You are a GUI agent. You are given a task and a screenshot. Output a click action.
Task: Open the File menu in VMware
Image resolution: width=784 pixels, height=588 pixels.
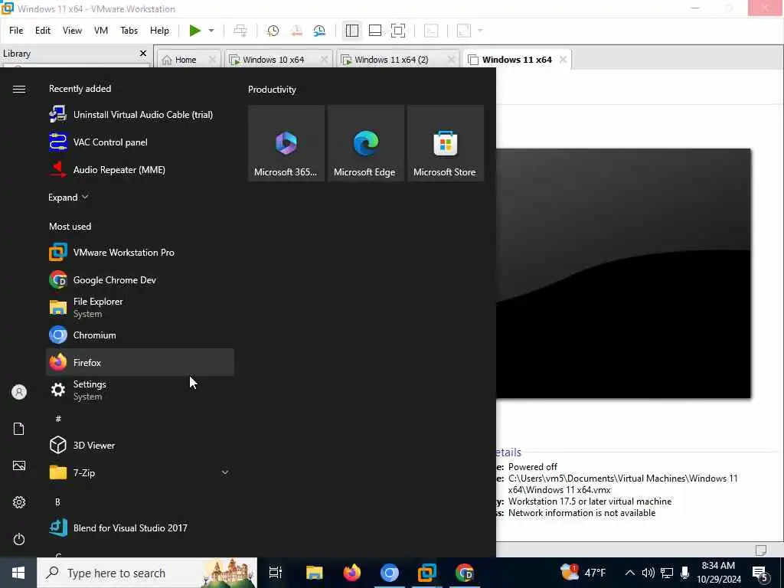pyautogui.click(x=16, y=31)
